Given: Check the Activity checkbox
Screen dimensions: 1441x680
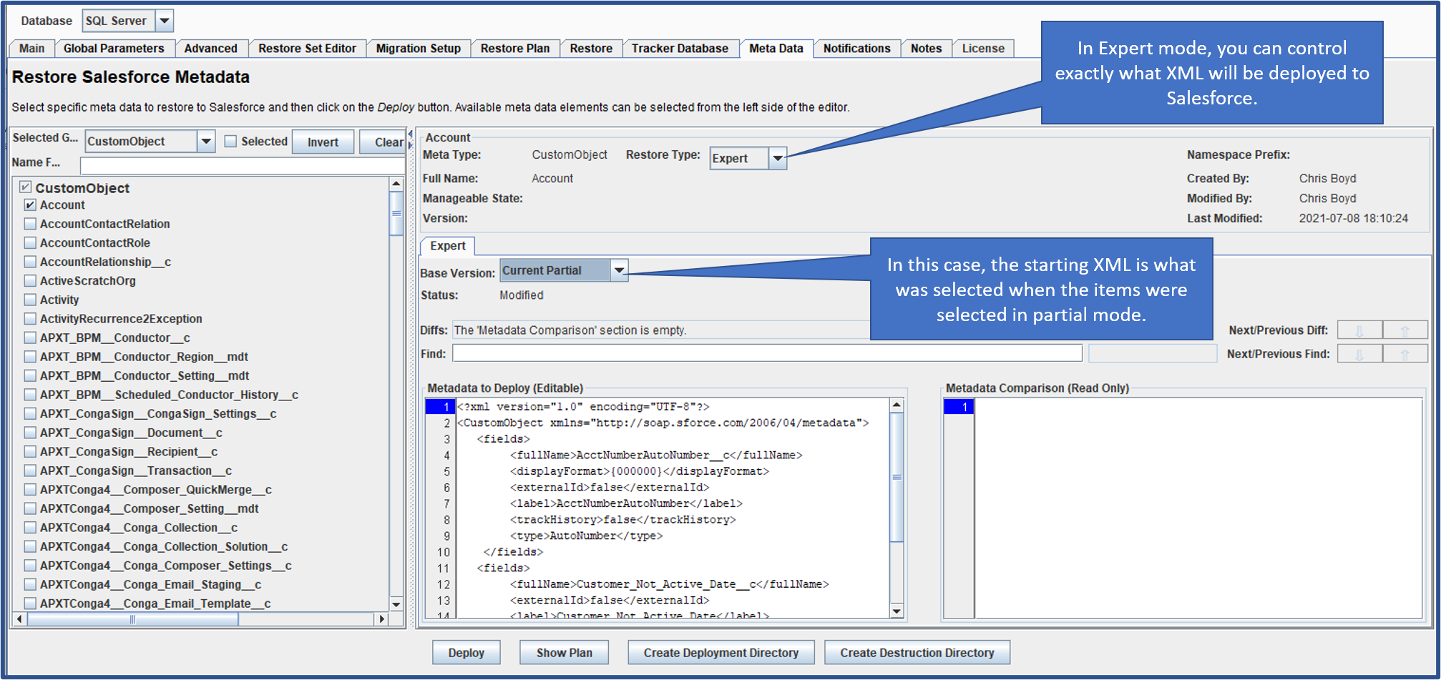Looking at the screenshot, I should (30, 300).
